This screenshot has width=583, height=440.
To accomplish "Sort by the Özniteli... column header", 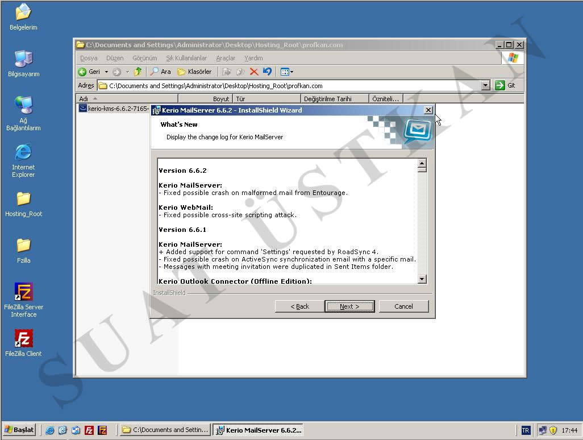I will pos(386,98).
